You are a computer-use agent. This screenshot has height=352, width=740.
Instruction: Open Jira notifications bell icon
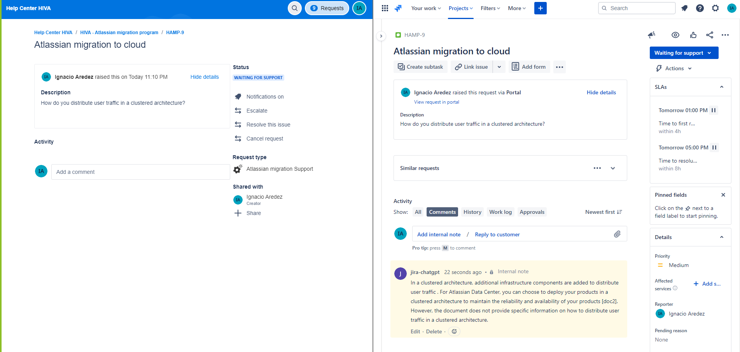pyautogui.click(x=684, y=8)
